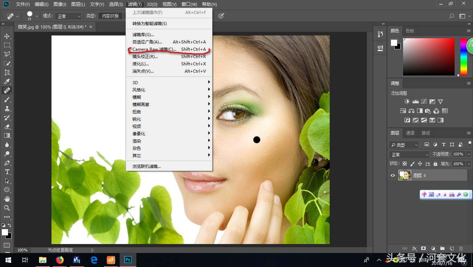
Task: Switch to the 通道 channels tab
Action: tap(410, 133)
